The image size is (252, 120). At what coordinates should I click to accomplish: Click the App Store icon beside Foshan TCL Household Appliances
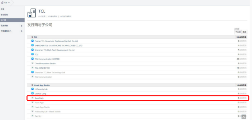(x=32, y=41)
